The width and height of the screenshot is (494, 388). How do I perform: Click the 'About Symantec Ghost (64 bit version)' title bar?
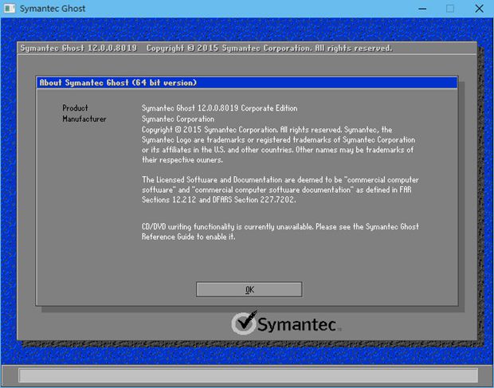pyautogui.click(x=247, y=83)
